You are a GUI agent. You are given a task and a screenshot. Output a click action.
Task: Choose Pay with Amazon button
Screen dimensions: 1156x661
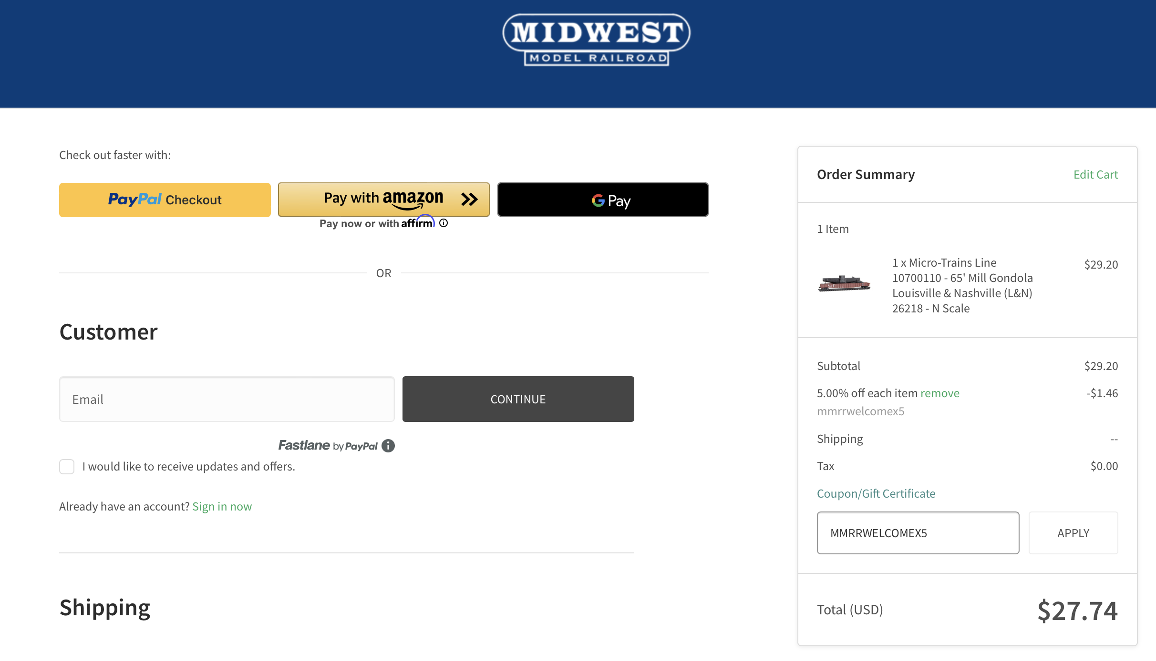tap(384, 200)
